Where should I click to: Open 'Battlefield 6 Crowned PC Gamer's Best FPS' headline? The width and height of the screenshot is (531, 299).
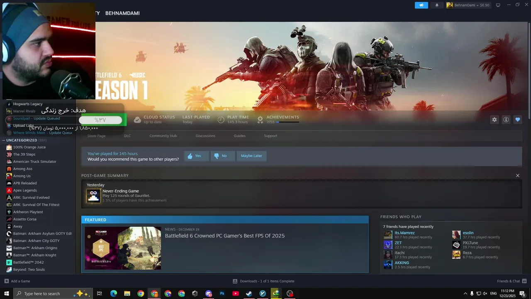[225, 236]
